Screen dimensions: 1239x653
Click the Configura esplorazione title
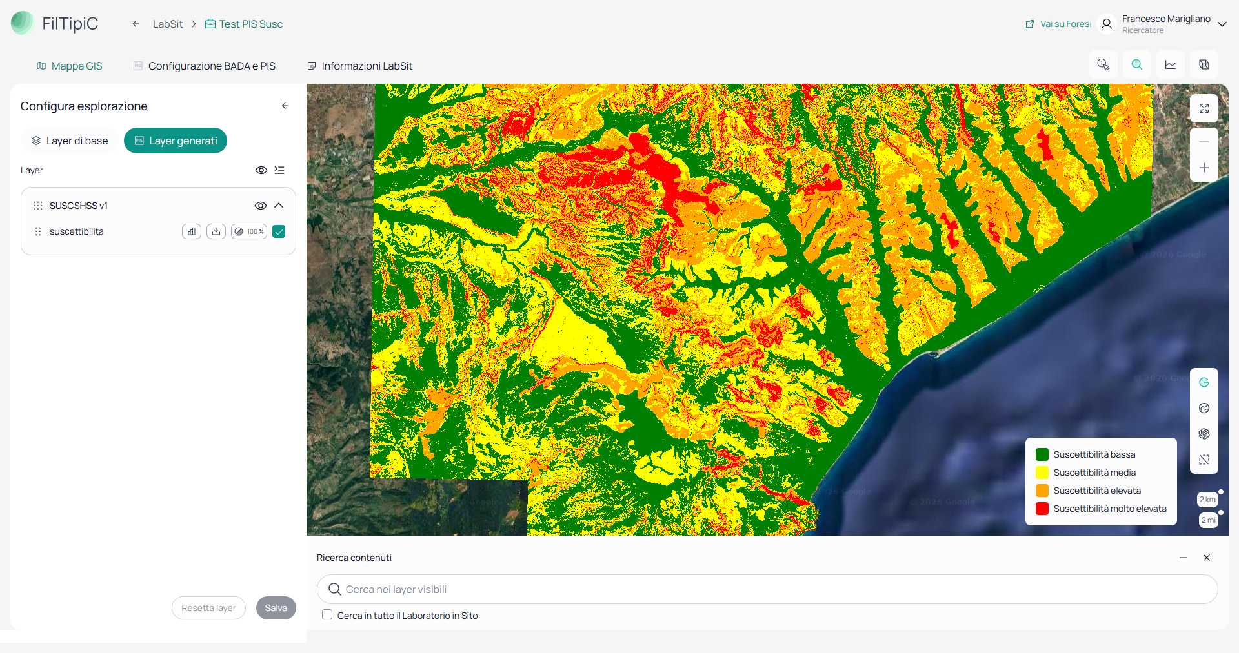84,106
